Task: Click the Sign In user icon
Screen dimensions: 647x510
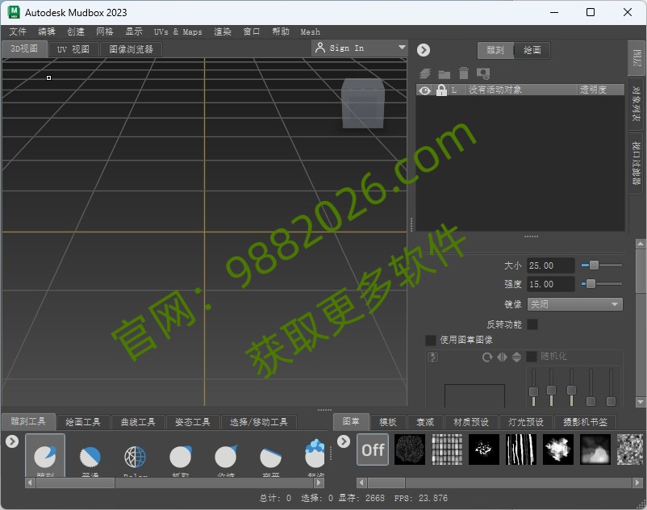Action: point(319,48)
